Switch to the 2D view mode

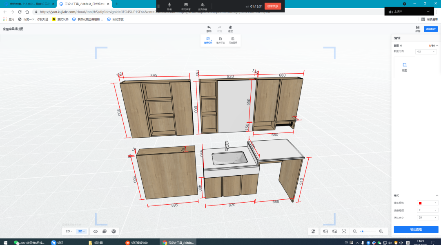point(69,232)
